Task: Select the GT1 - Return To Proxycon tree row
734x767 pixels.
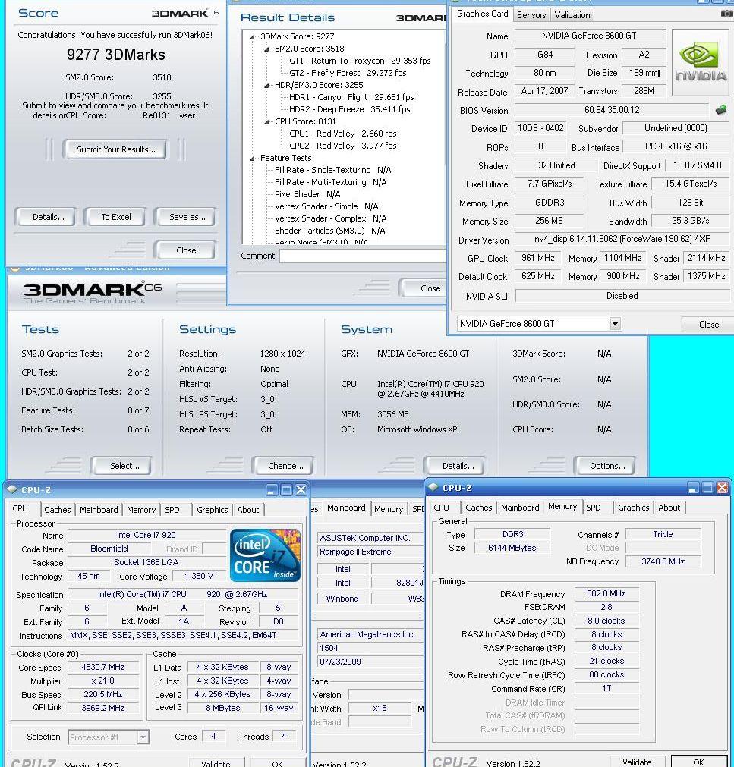Action: pos(360,61)
